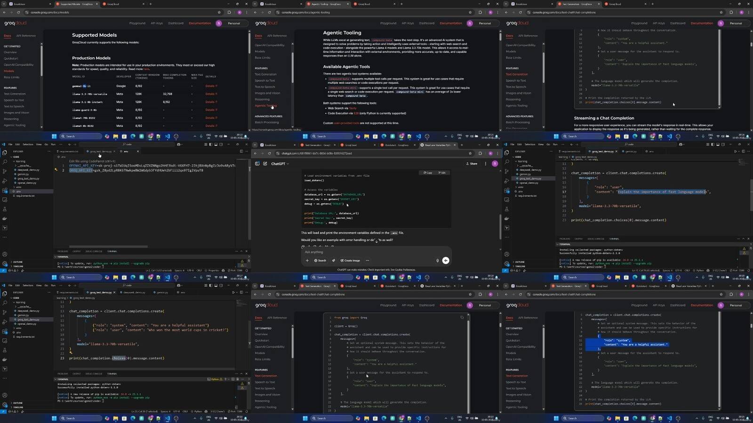The width and height of the screenshot is (753, 423).
Task: Expand TIMELINE section in .env VS Code window
Action: pos(18,266)
